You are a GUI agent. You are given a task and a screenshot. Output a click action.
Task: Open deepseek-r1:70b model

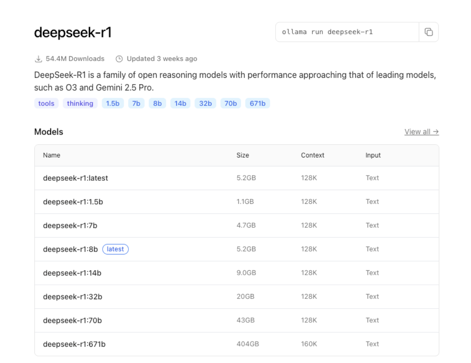(x=72, y=320)
